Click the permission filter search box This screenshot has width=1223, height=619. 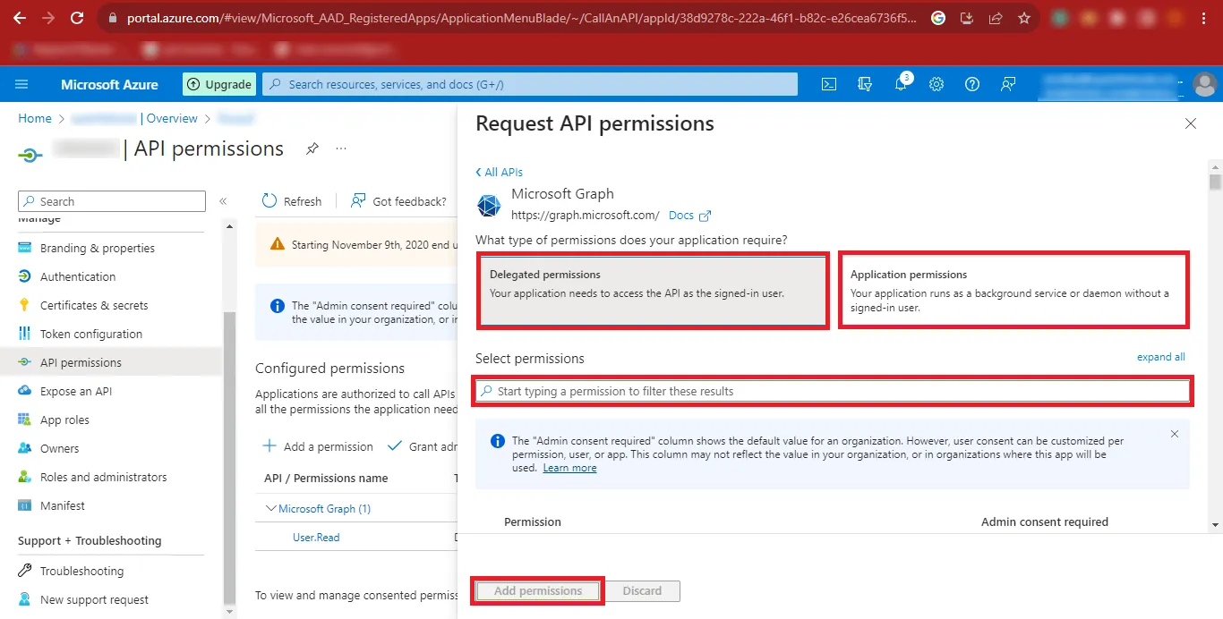[x=832, y=390]
